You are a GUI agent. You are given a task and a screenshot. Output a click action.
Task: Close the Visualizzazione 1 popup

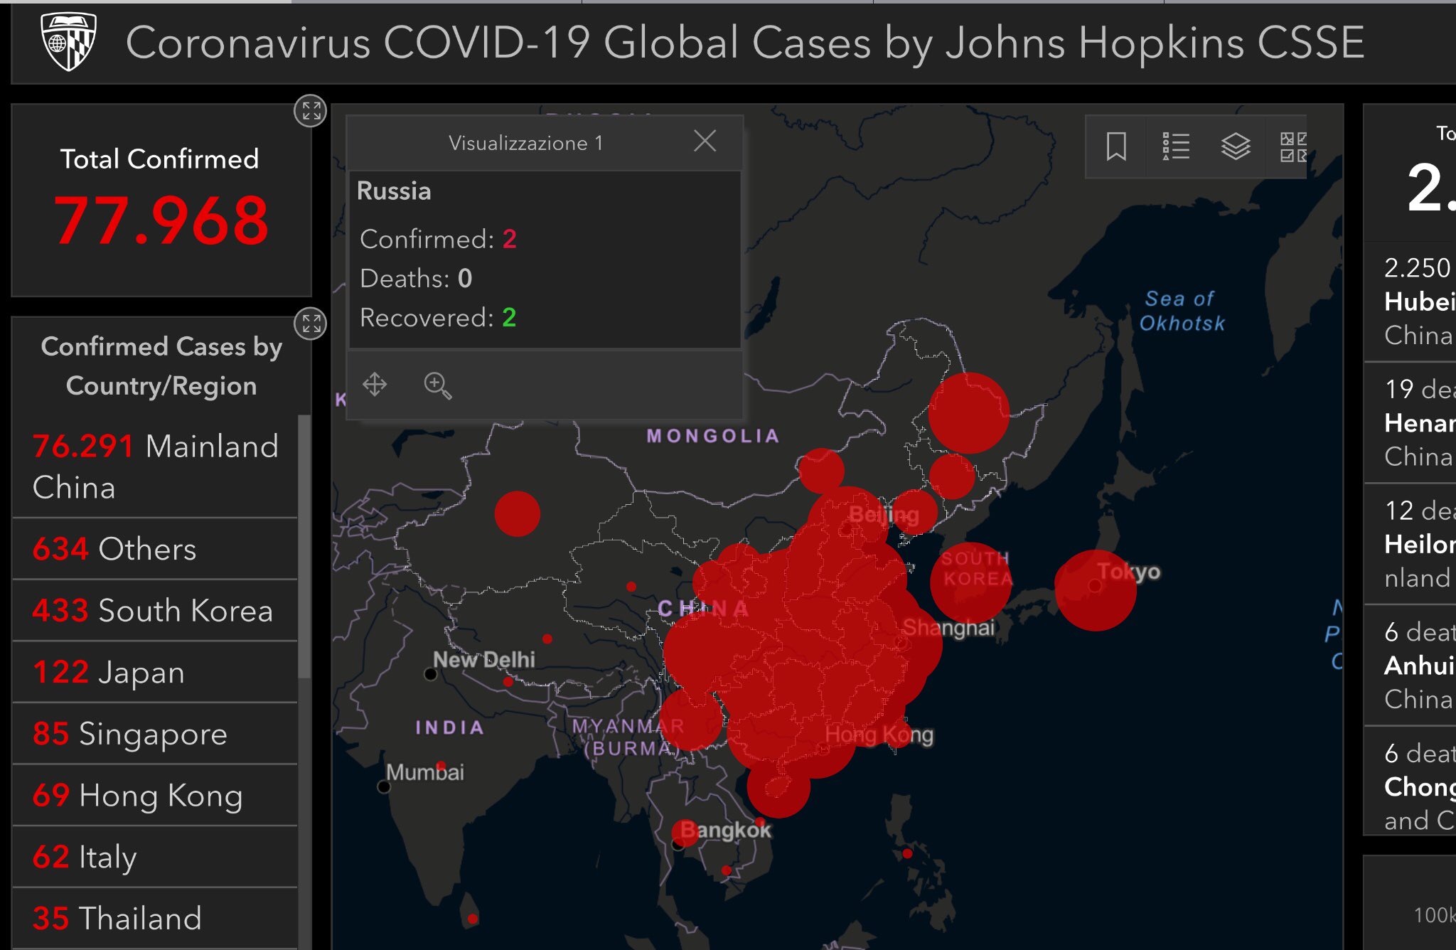coord(705,142)
